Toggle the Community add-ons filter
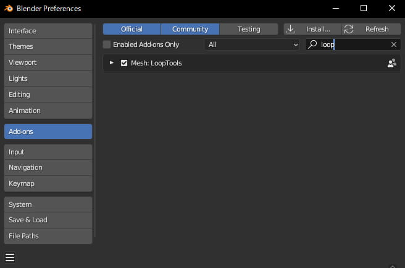Image resolution: width=405 pixels, height=268 pixels. point(190,29)
